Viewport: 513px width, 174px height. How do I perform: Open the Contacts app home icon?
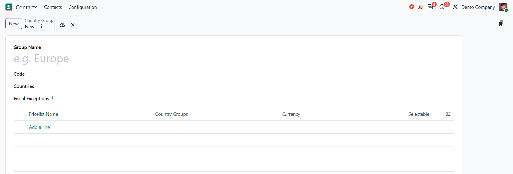click(x=9, y=7)
